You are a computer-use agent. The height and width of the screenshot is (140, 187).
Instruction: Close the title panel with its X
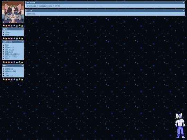(184, 11)
